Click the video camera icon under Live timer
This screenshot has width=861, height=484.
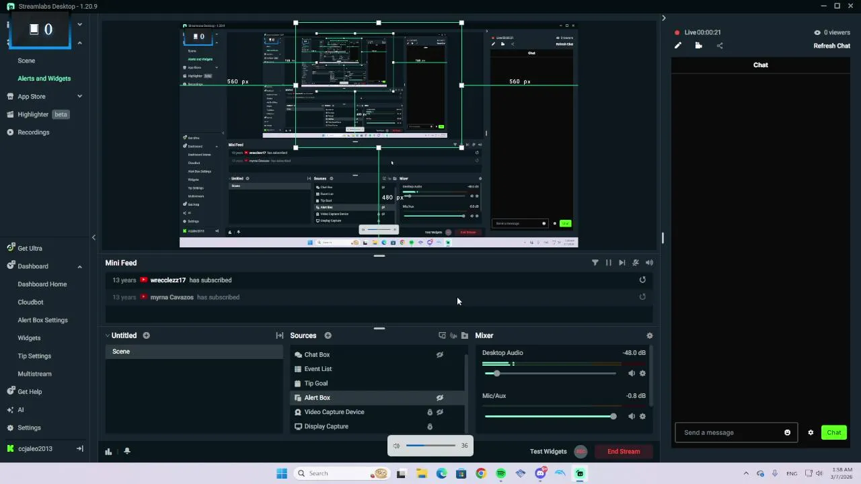[699, 46]
